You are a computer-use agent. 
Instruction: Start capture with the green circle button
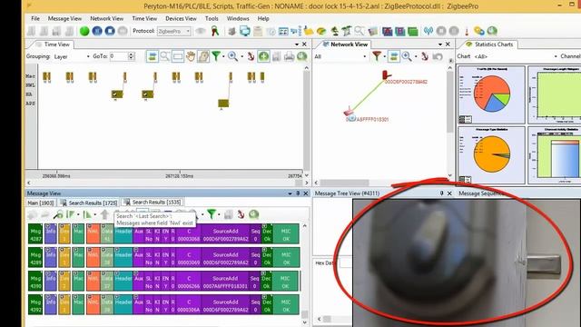[x=84, y=31]
